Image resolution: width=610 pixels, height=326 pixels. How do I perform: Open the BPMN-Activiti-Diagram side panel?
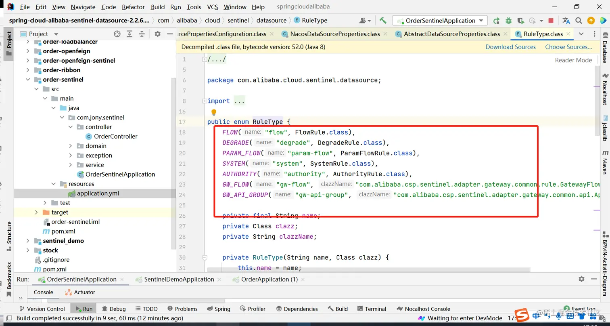[605, 264]
